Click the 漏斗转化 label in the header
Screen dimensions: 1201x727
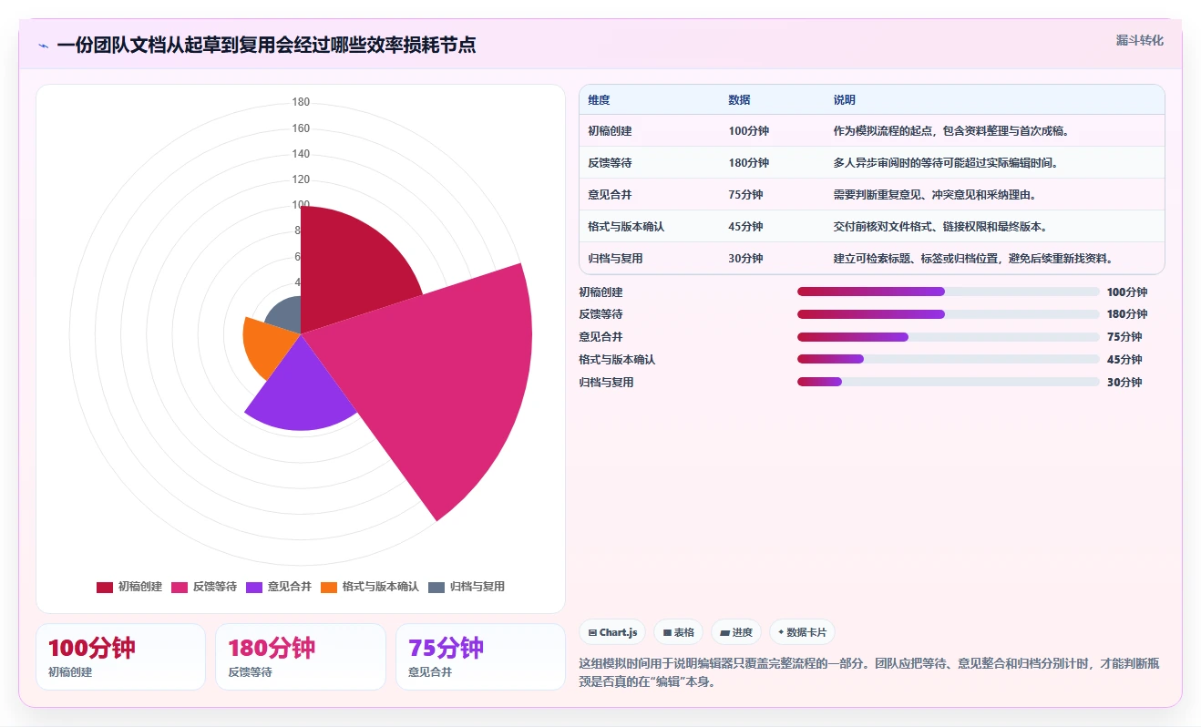tap(1140, 40)
